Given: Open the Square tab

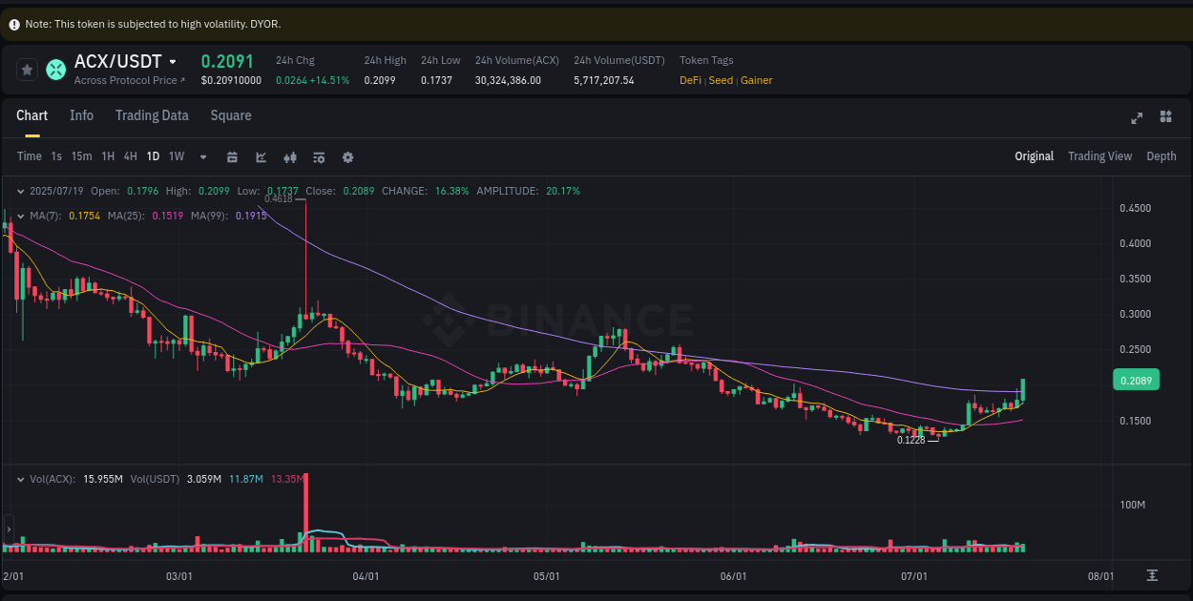Looking at the screenshot, I should pos(230,115).
